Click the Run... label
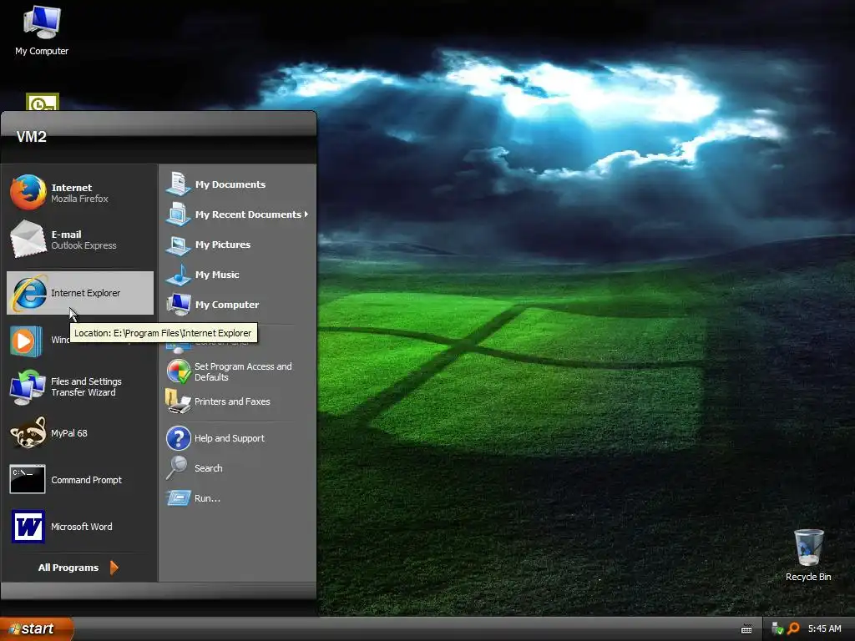Image resolution: width=855 pixels, height=641 pixels. coord(207,498)
